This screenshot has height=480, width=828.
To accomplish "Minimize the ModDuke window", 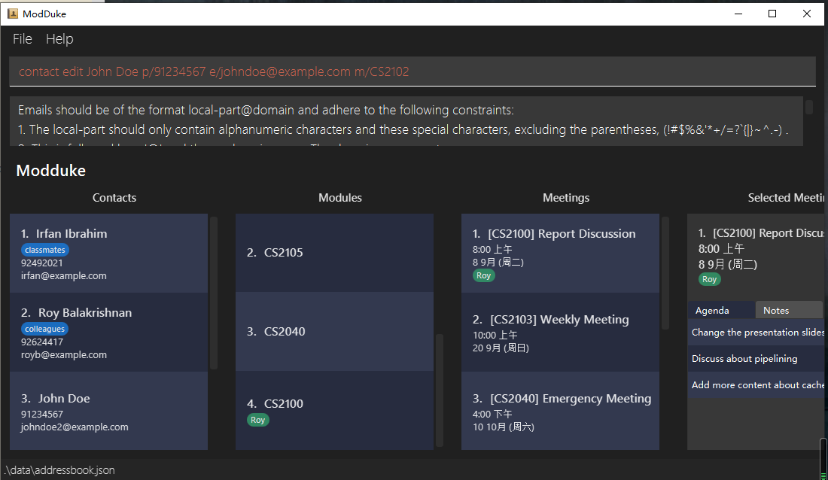I will [738, 14].
